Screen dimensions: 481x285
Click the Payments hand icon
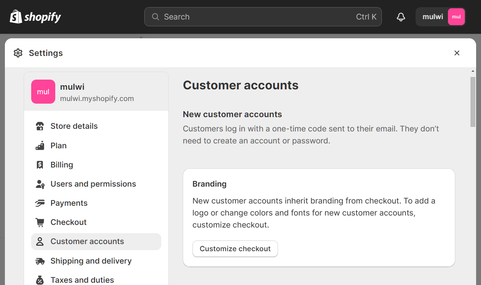pyautogui.click(x=40, y=203)
